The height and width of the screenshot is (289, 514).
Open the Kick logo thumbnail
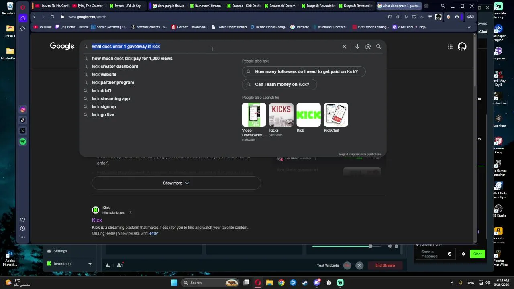coord(308,115)
